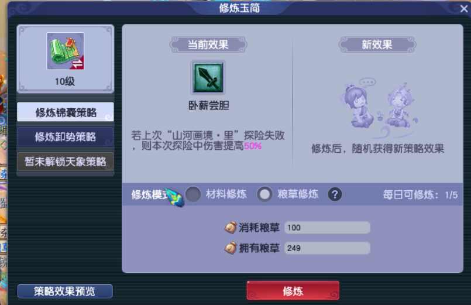471x305 pixels.
Task: Click the red 修炼 button
Action: (293, 290)
